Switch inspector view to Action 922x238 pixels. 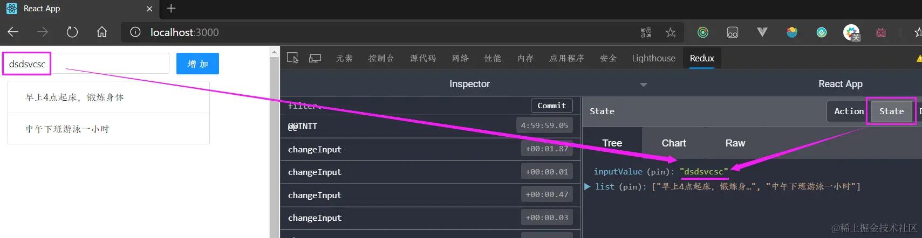pos(849,111)
